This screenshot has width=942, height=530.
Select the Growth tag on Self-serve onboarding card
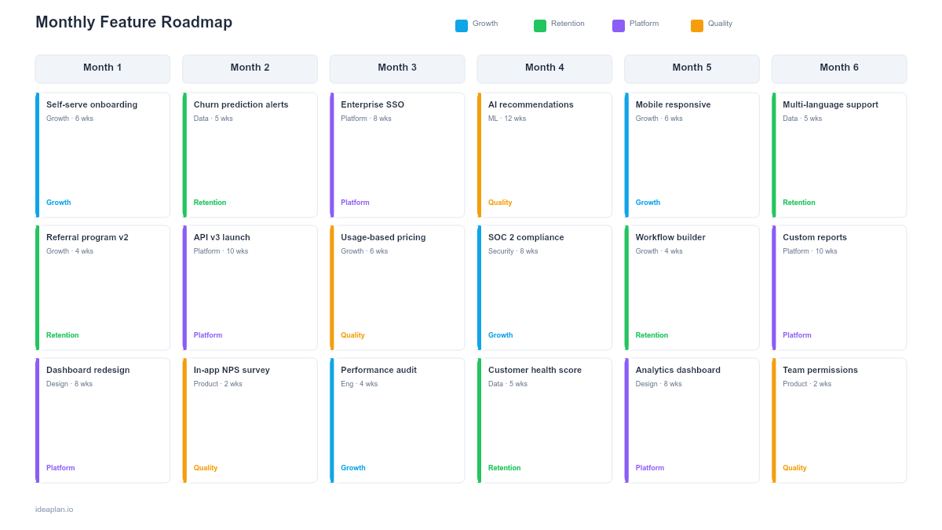coord(58,202)
